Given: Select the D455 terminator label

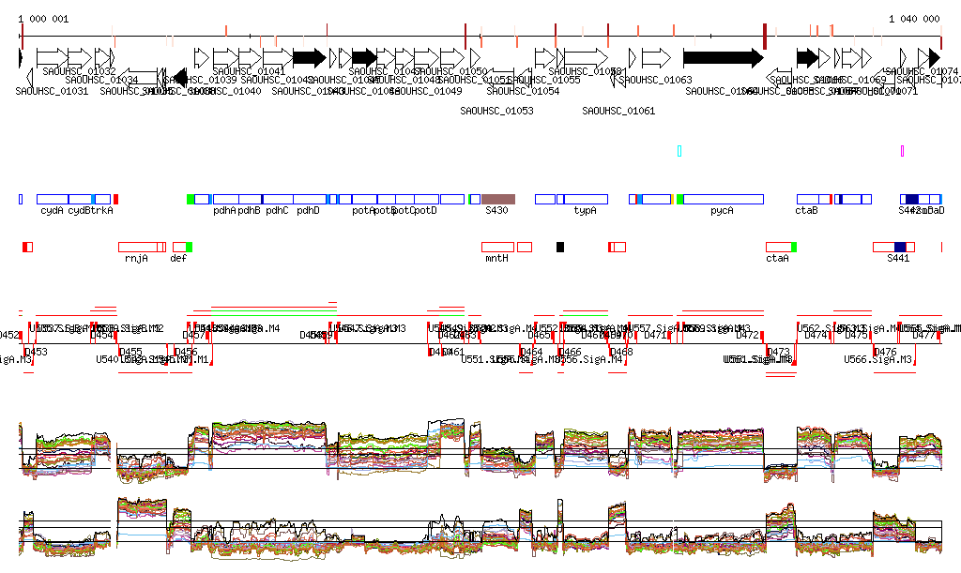Looking at the screenshot, I should pyautogui.click(x=130, y=352).
